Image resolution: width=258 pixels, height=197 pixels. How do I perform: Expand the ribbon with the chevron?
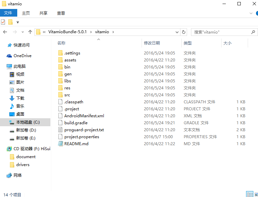coord(251,13)
